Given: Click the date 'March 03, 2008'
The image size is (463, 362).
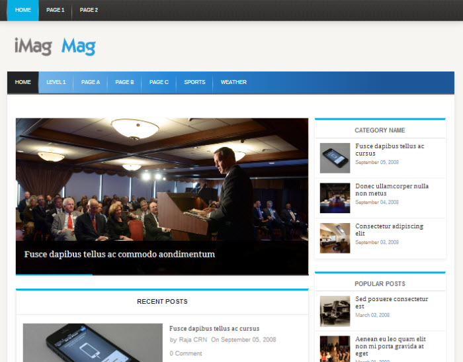Looking at the screenshot, I should 372,315.
